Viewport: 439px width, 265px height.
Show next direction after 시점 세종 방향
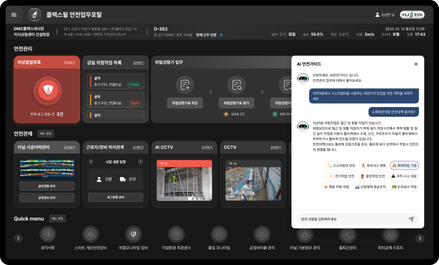coord(140,161)
